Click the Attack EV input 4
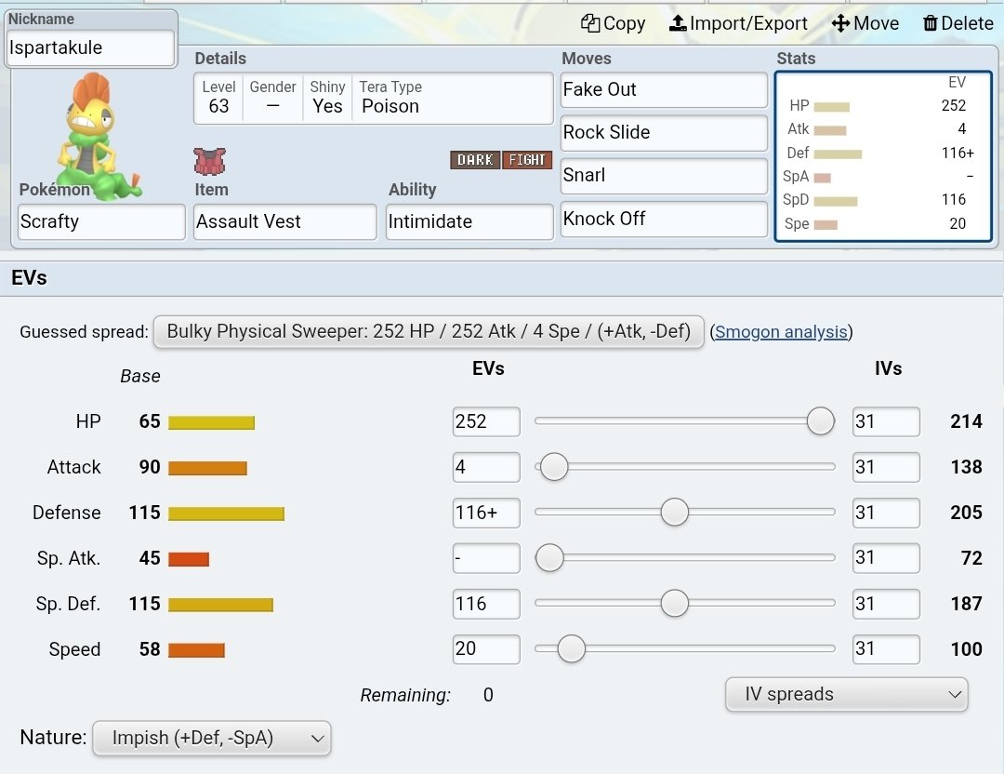Image resolution: width=1004 pixels, height=774 pixels. (486, 467)
